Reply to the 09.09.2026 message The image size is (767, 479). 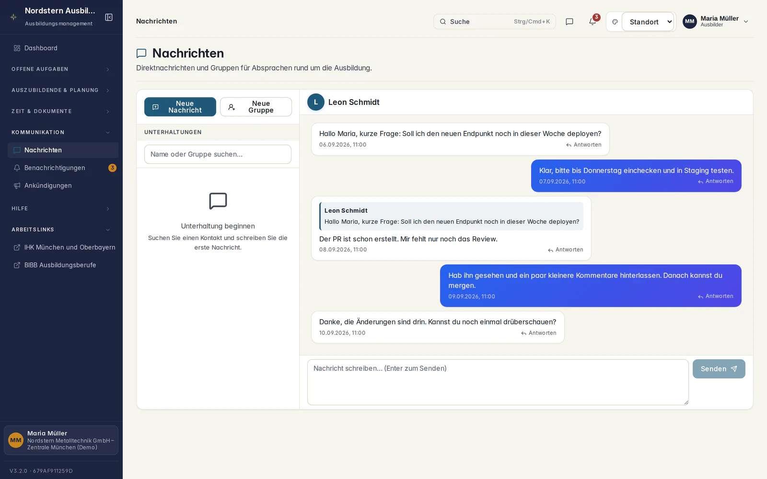pos(715,297)
